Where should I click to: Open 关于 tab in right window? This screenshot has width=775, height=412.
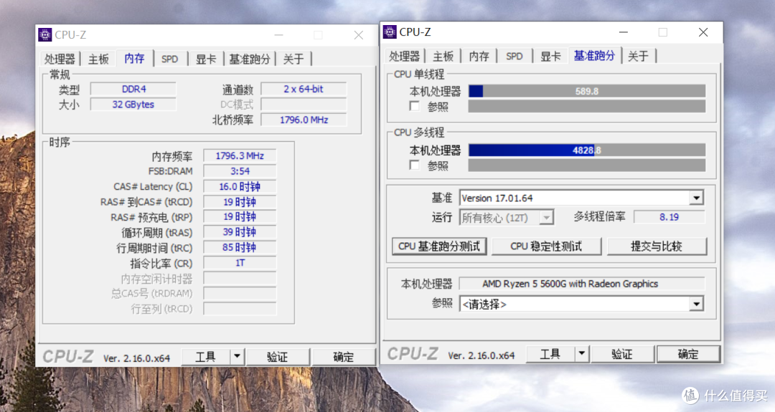coord(638,57)
